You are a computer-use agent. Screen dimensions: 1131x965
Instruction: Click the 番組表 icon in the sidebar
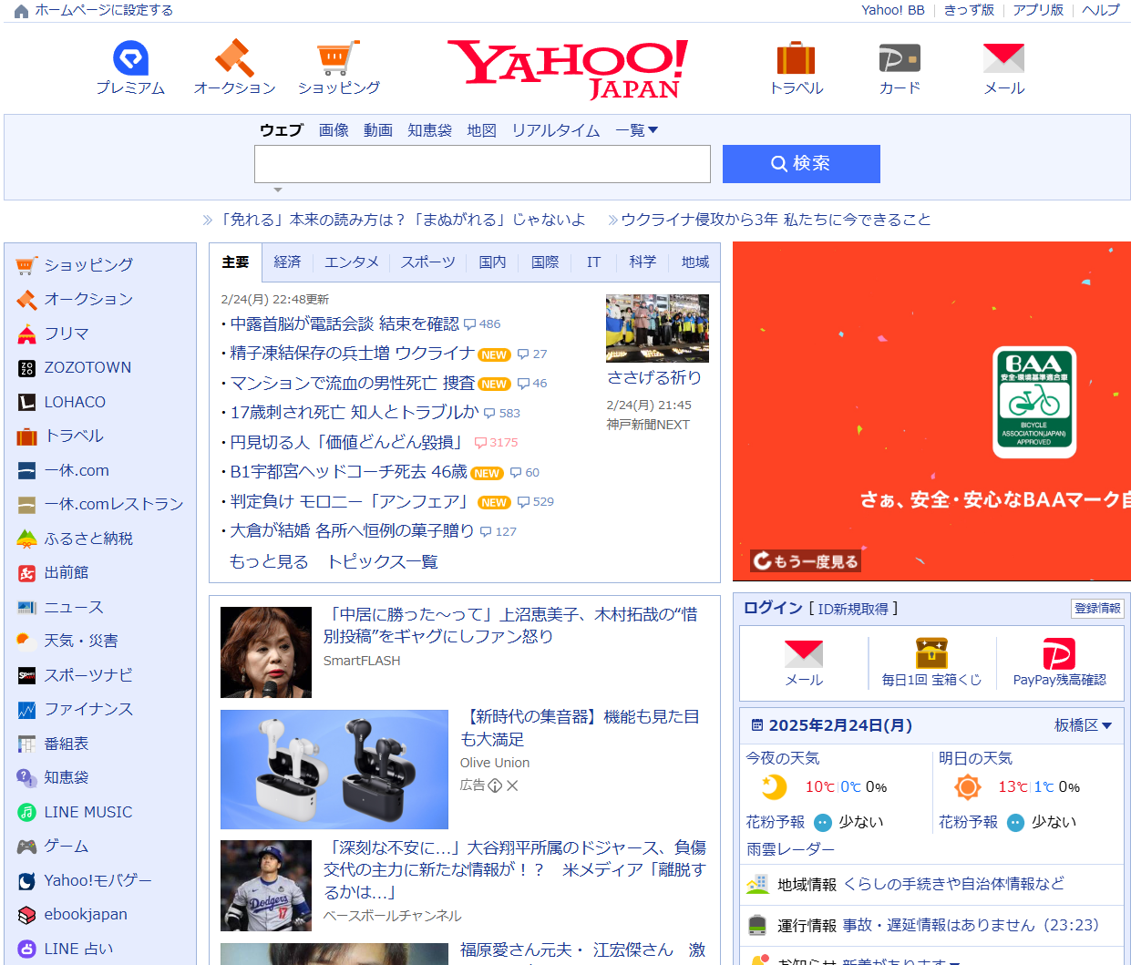point(26,744)
